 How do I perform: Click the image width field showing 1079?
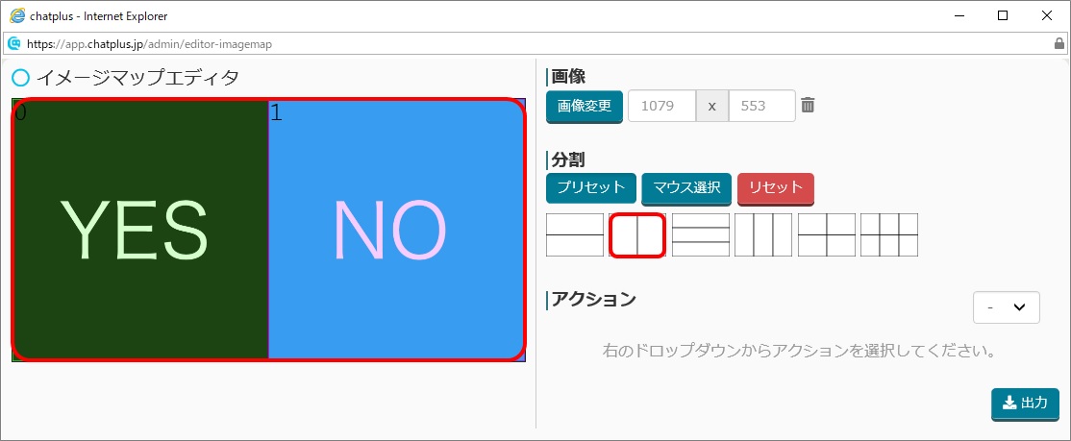click(661, 106)
